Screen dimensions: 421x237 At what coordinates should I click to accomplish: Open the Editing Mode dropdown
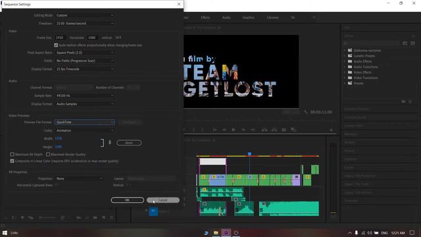(85, 15)
